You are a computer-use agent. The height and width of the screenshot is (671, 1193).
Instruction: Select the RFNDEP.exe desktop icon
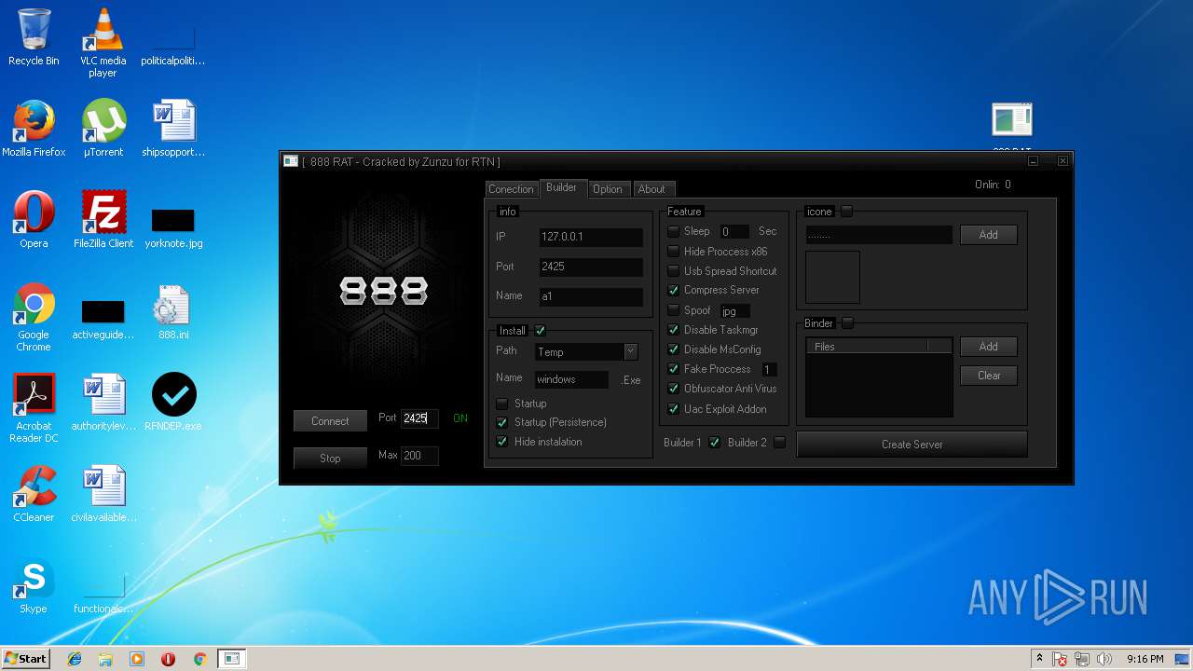173,403
